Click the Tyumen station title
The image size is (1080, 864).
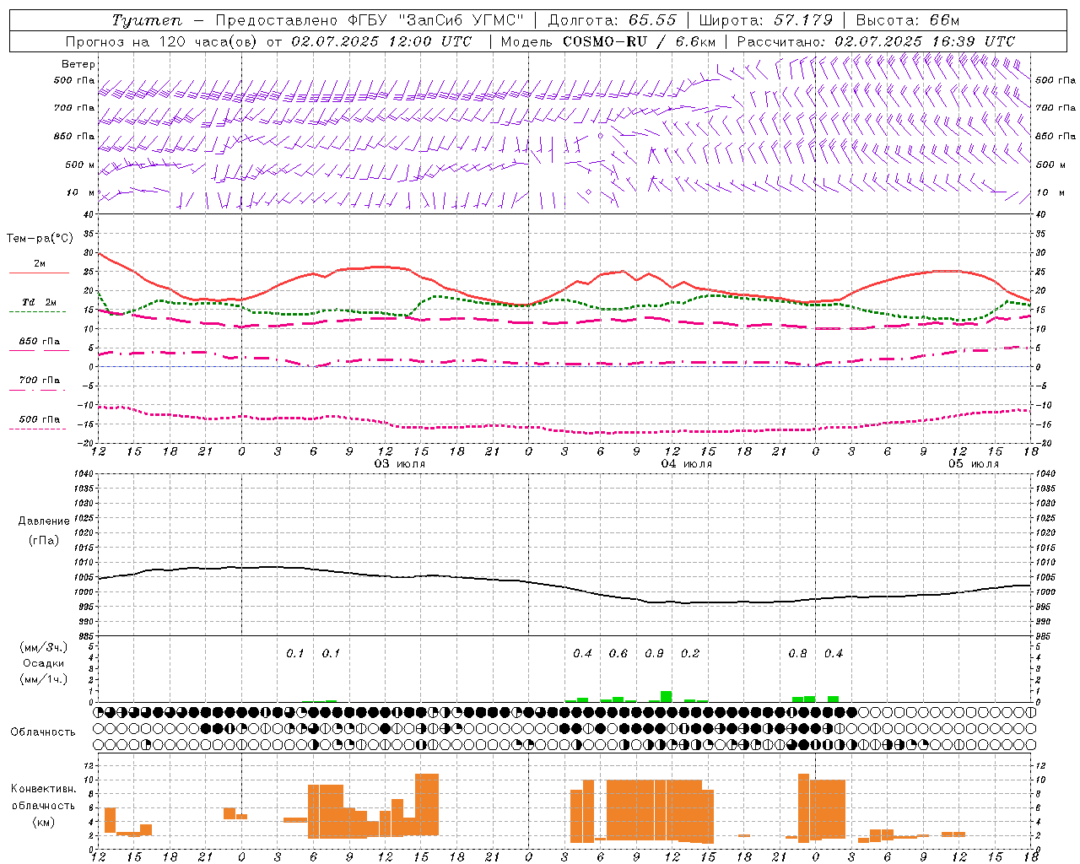click(146, 20)
